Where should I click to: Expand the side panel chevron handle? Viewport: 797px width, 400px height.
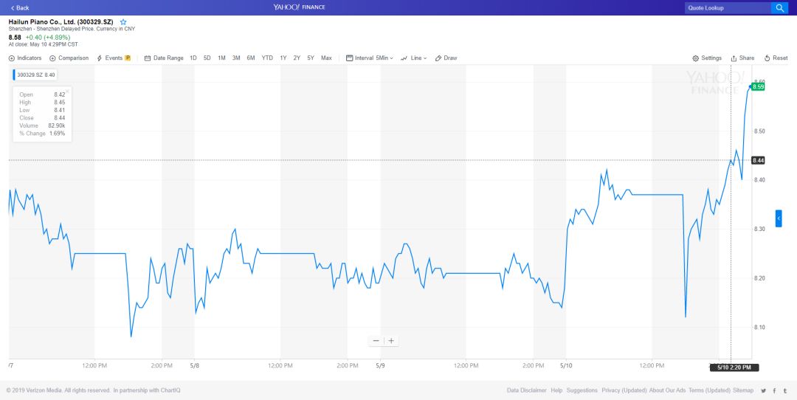[779, 218]
